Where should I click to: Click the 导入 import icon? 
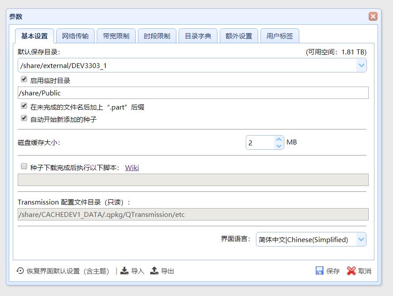coord(126,270)
